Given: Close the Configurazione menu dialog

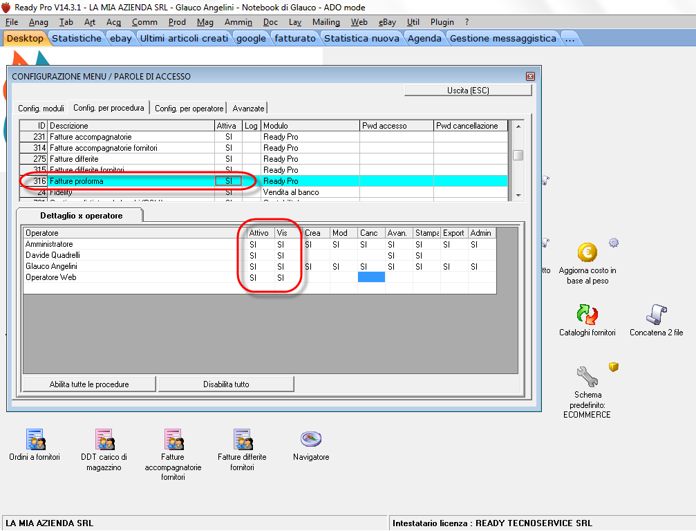Looking at the screenshot, I should click(x=530, y=76).
